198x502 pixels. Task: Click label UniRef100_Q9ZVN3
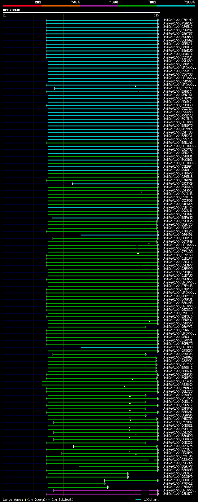coord(178,150)
